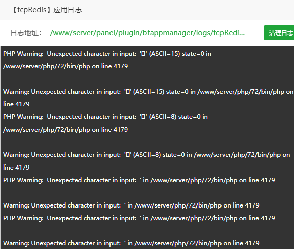Image resolution: width=294 pixels, height=249 pixels.
Task: Click the 【tcpRedis】应用日志 title
Action: click(47, 10)
